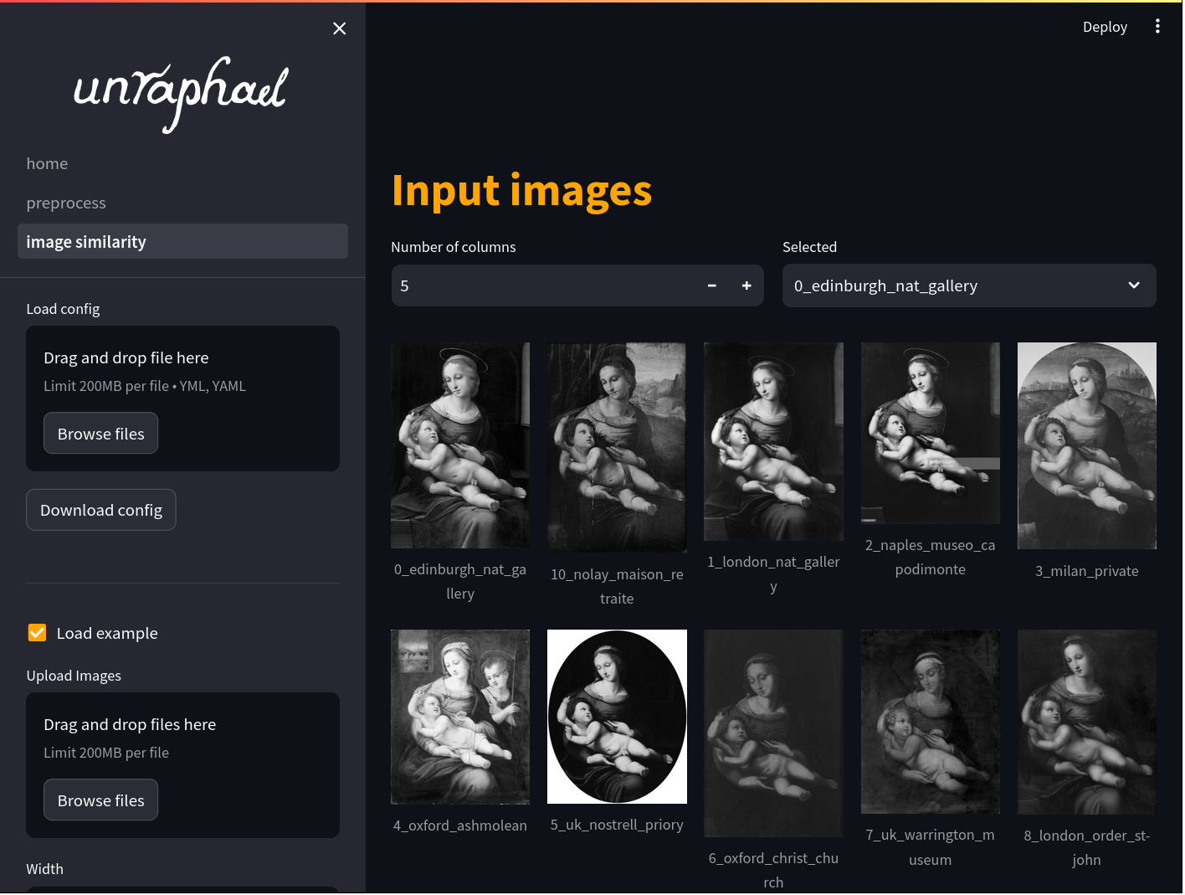This screenshot has width=1185, height=895.
Task: Click the Deploy button
Action: 1106,27
